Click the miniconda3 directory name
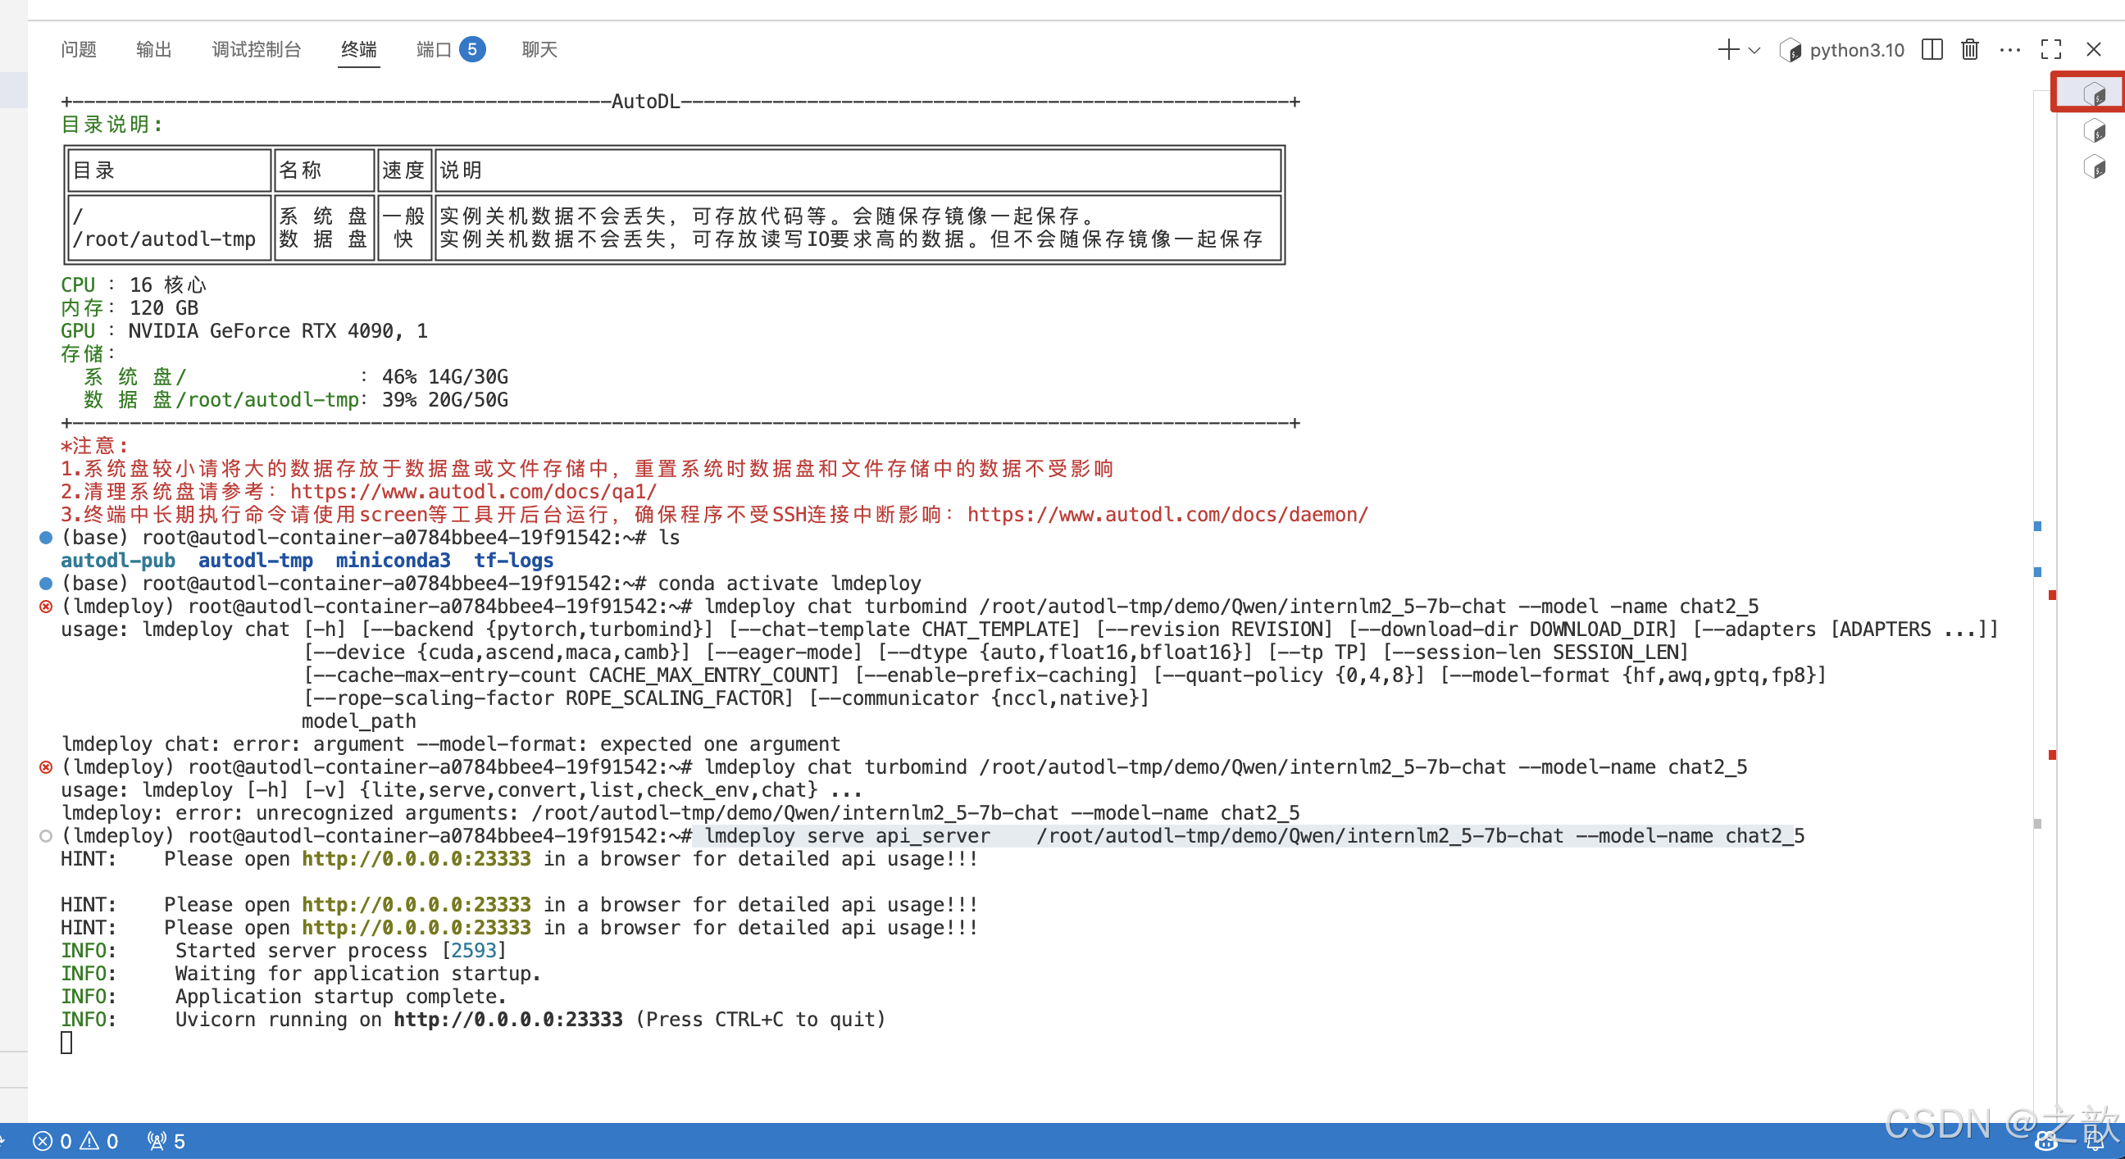2125x1159 pixels. pos(393,561)
